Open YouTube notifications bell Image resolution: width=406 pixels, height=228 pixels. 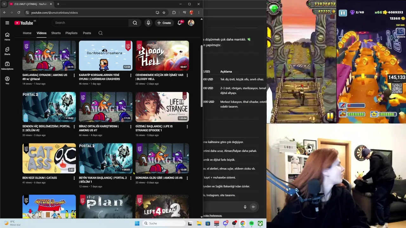(180, 23)
